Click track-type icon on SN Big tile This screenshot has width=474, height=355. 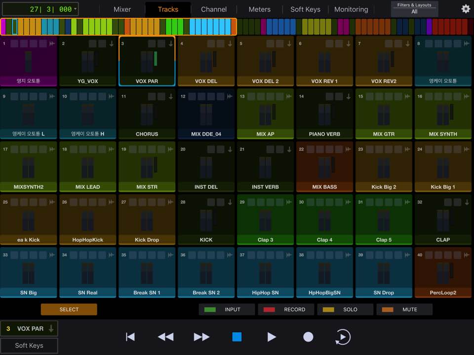pyautogui.click(x=52, y=255)
